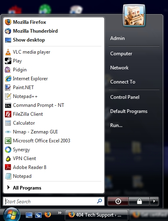Click the Adobe Reader 8 icon
The image size is (168, 221).
click(8, 167)
